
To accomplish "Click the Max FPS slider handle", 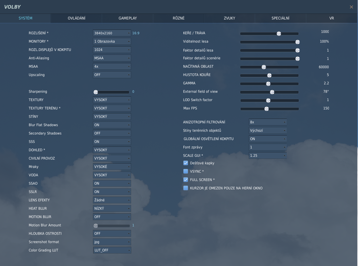I will [266, 109].
